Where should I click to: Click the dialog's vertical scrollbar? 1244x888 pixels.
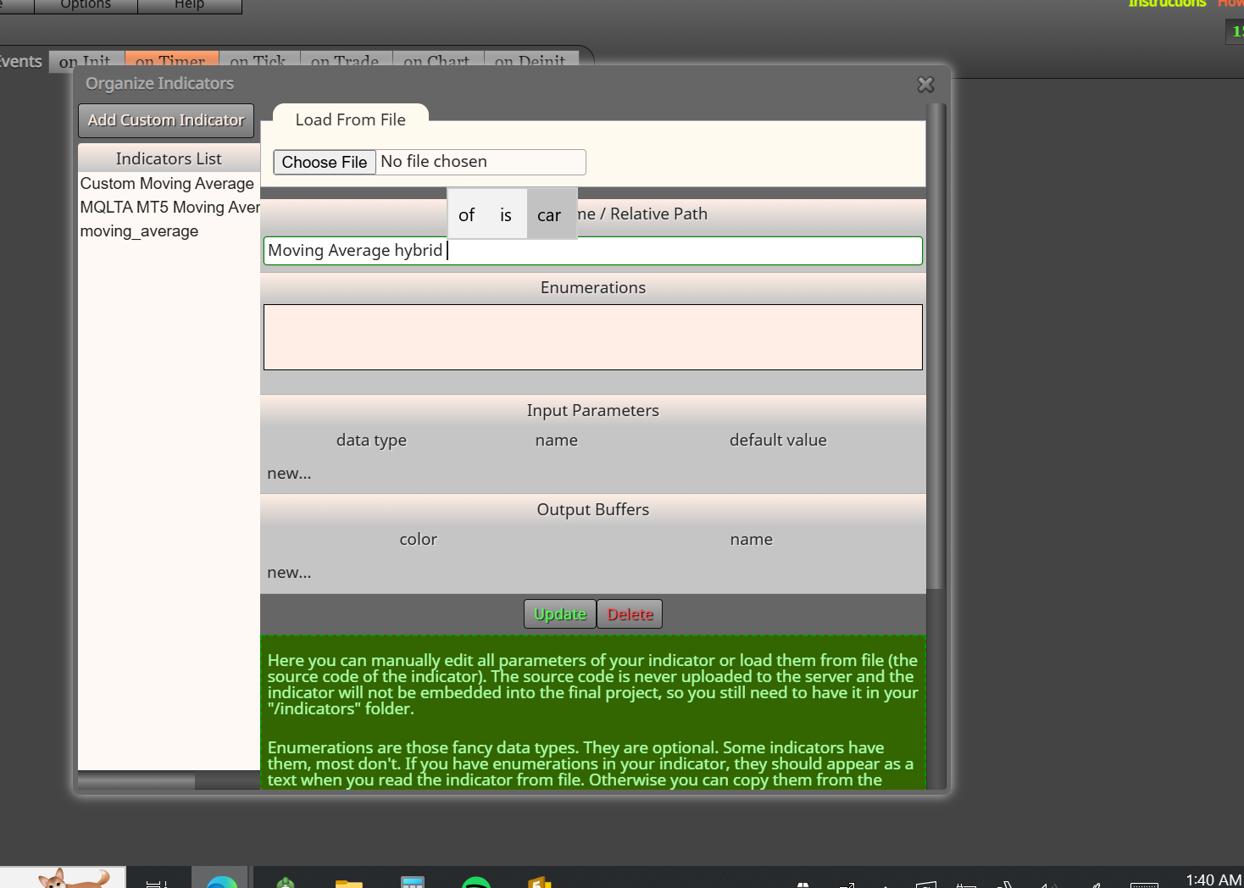pos(936,346)
